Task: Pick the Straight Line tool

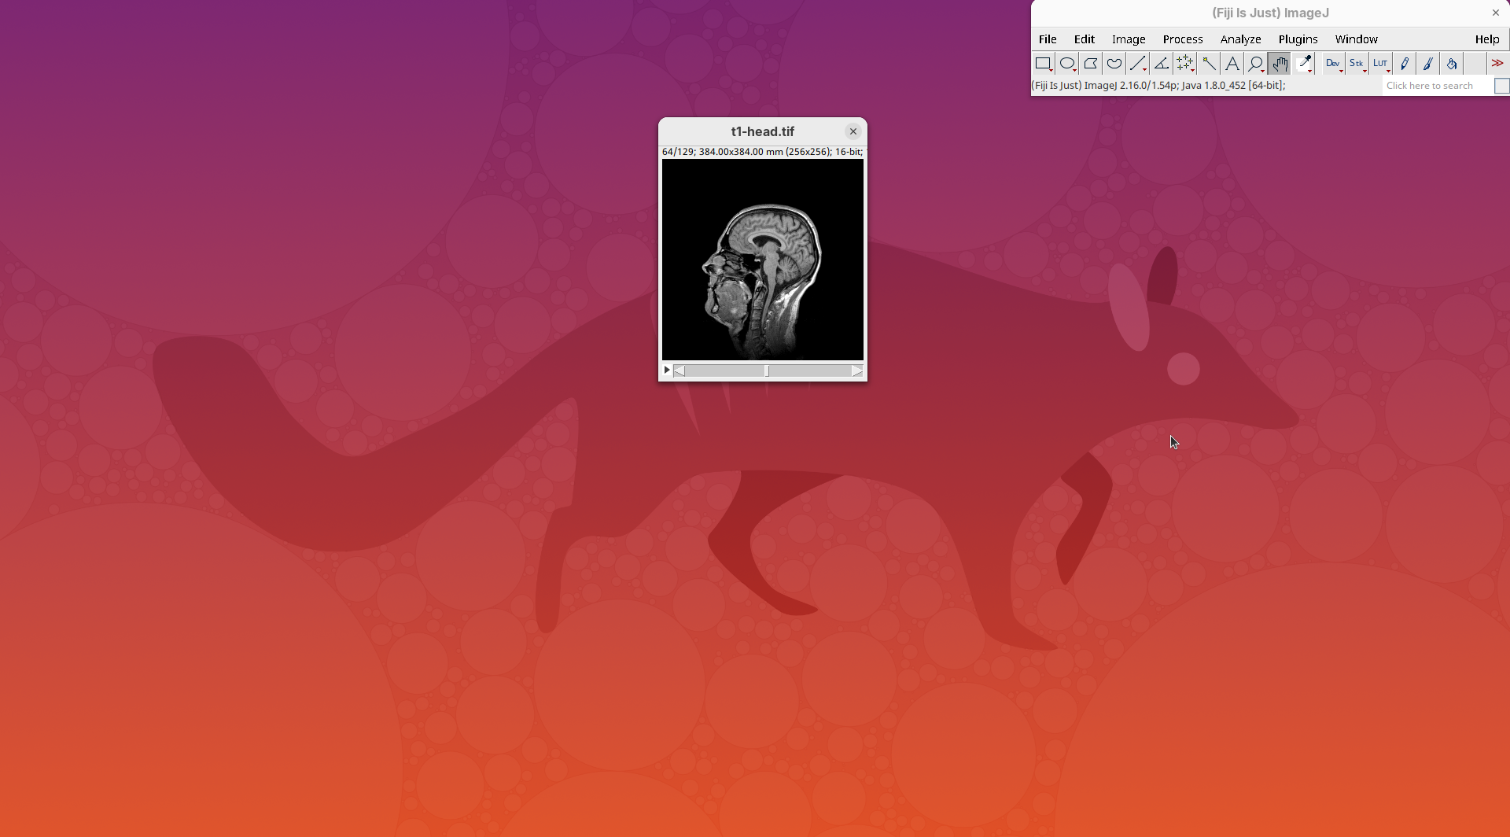Action: click(x=1138, y=64)
